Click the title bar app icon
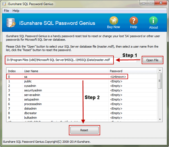 (4, 4)
